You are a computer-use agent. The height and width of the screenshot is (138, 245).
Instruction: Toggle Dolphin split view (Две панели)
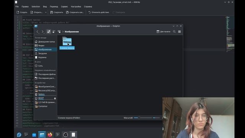click(x=163, y=31)
